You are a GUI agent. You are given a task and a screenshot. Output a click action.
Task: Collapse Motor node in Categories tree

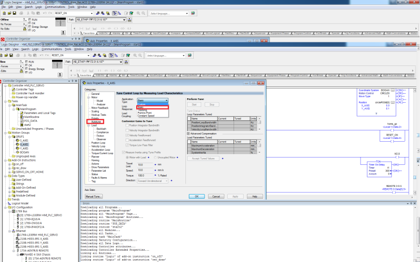coord(88,98)
